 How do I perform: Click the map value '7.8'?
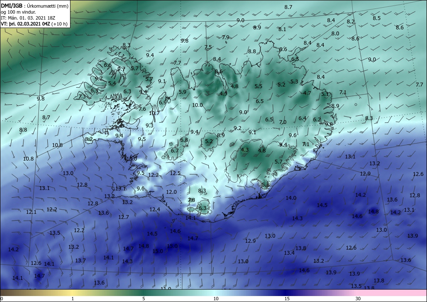(191, 200)
